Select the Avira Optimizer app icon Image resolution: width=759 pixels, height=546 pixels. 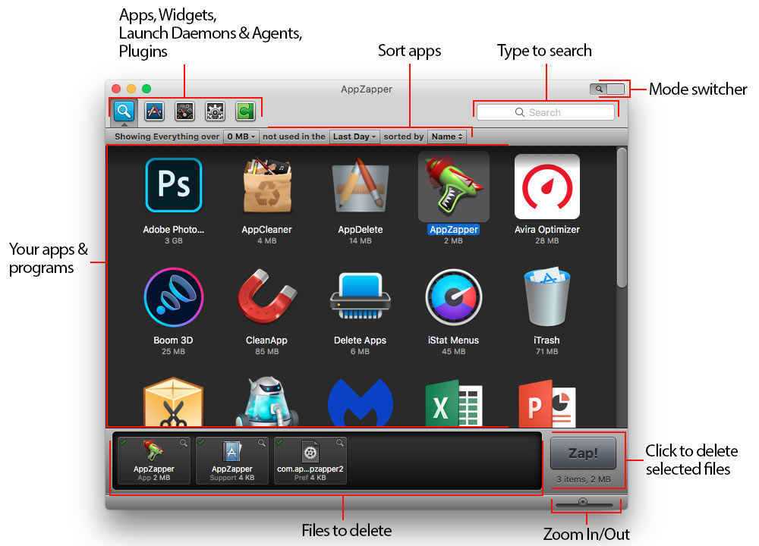pos(547,187)
